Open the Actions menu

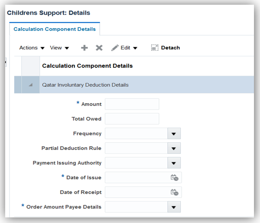(x=32, y=48)
